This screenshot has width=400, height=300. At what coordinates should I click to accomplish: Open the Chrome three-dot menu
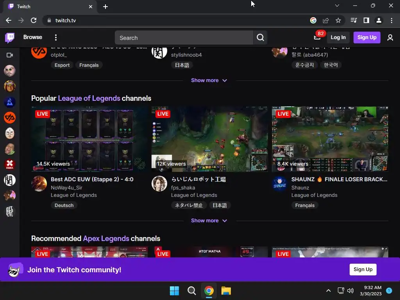point(391,20)
